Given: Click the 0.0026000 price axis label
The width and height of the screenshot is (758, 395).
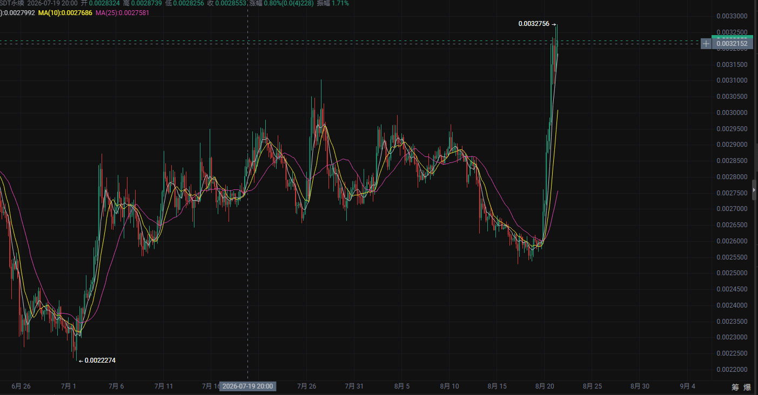Looking at the screenshot, I should click(x=732, y=241).
